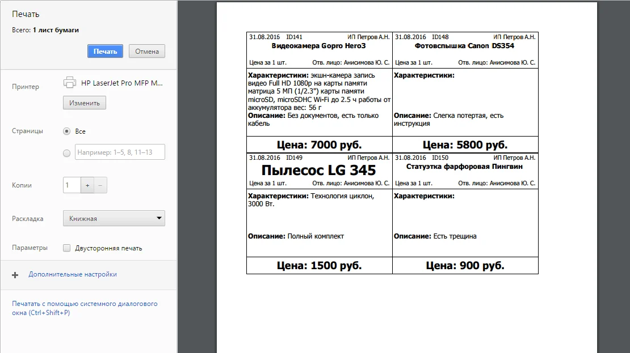Click the page range input field
This screenshot has width=630, height=353.
click(x=120, y=152)
